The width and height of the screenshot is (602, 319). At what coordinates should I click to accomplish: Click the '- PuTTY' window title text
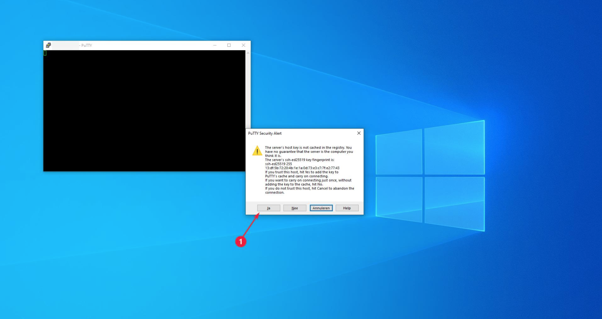tap(85, 45)
